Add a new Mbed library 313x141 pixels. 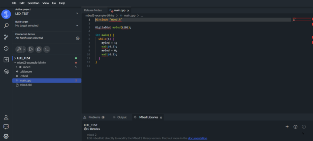pos(287,127)
